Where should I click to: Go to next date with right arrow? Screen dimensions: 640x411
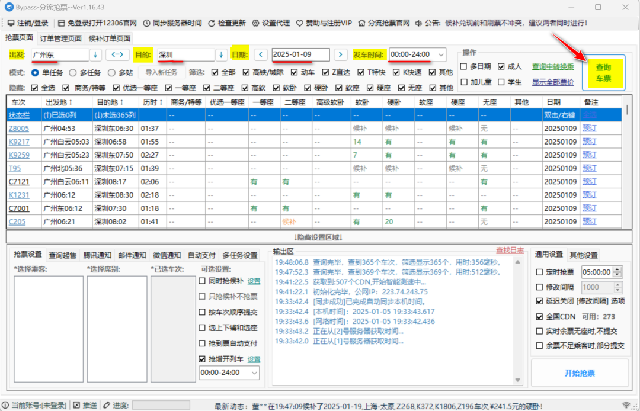(x=340, y=54)
